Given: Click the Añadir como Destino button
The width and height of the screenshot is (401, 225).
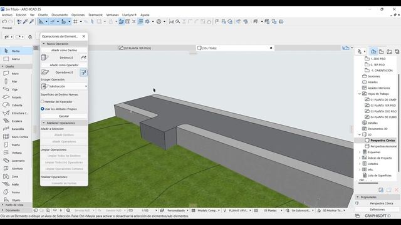Looking at the screenshot, I should coord(64,50).
